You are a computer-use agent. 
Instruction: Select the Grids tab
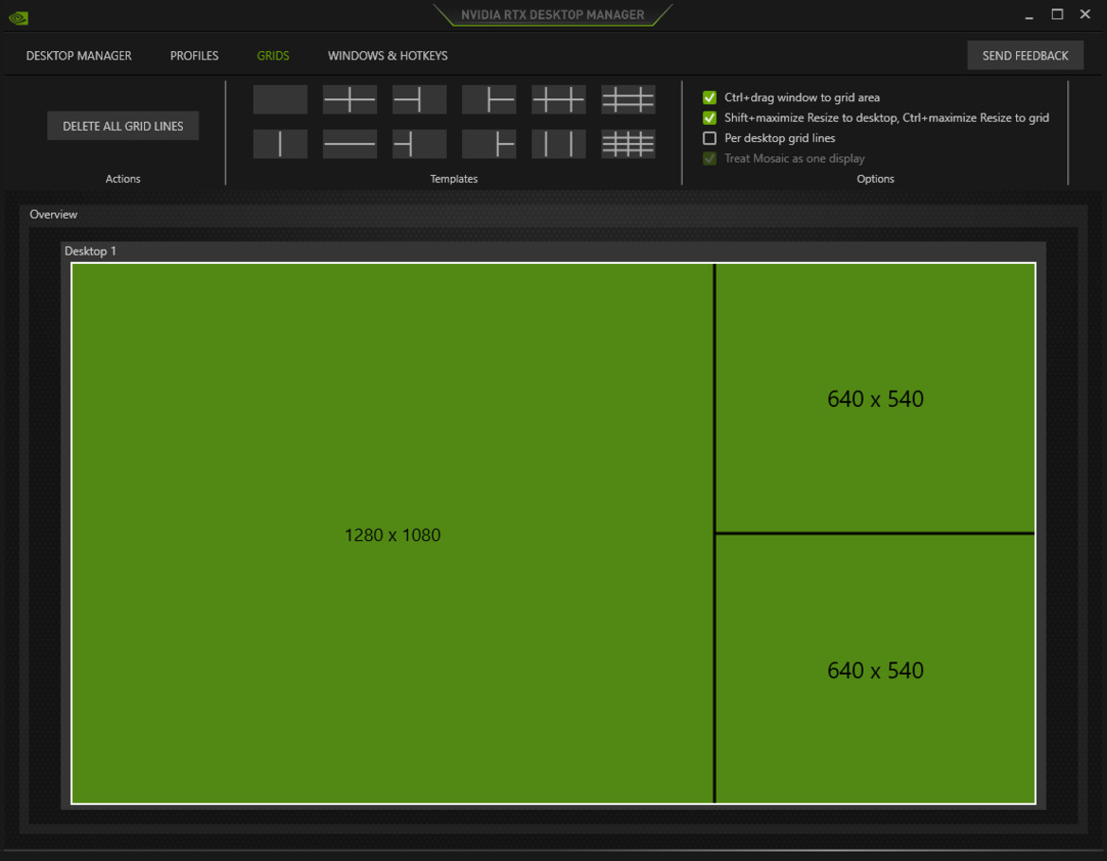[x=274, y=56]
